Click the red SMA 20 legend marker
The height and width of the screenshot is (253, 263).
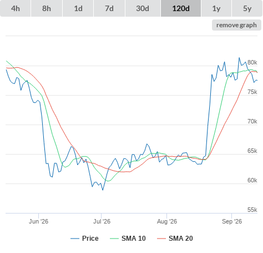point(161,239)
